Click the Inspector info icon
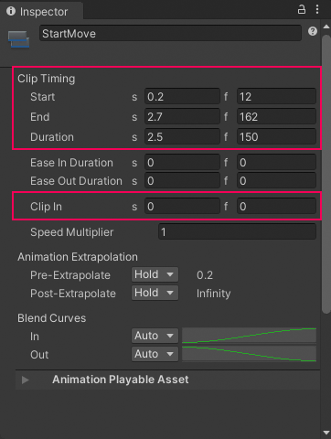Screen dimensions: 331x439 tap(11, 11)
